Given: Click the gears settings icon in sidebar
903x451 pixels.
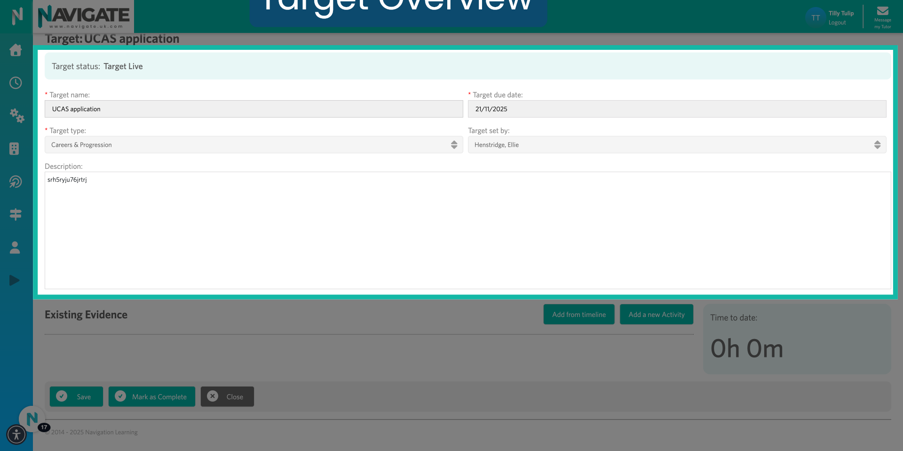Looking at the screenshot, I should point(16,117).
